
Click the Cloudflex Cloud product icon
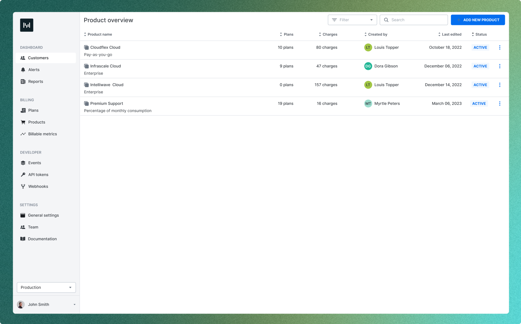pos(86,48)
